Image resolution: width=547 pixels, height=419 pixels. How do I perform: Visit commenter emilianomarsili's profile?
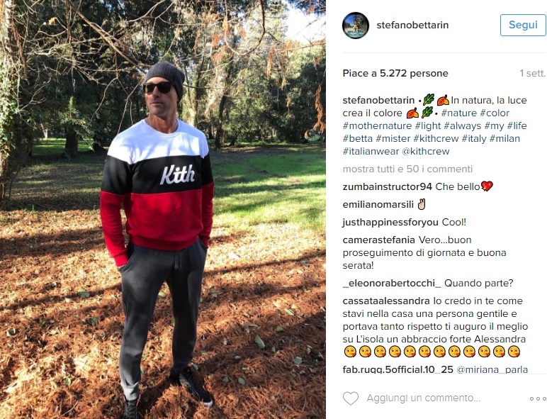click(378, 205)
